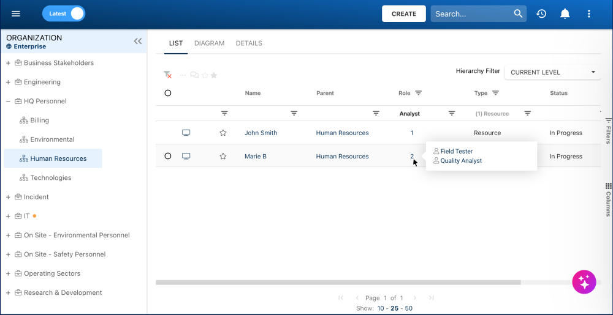Collapse the HQ Personnel node
Image resolution: width=613 pixels, height=315 pixels.
point(8,101)
